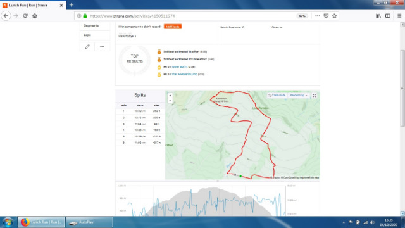Open the That Awkward Lump segment link
This screenshot has width=405, height=228.
184,74
